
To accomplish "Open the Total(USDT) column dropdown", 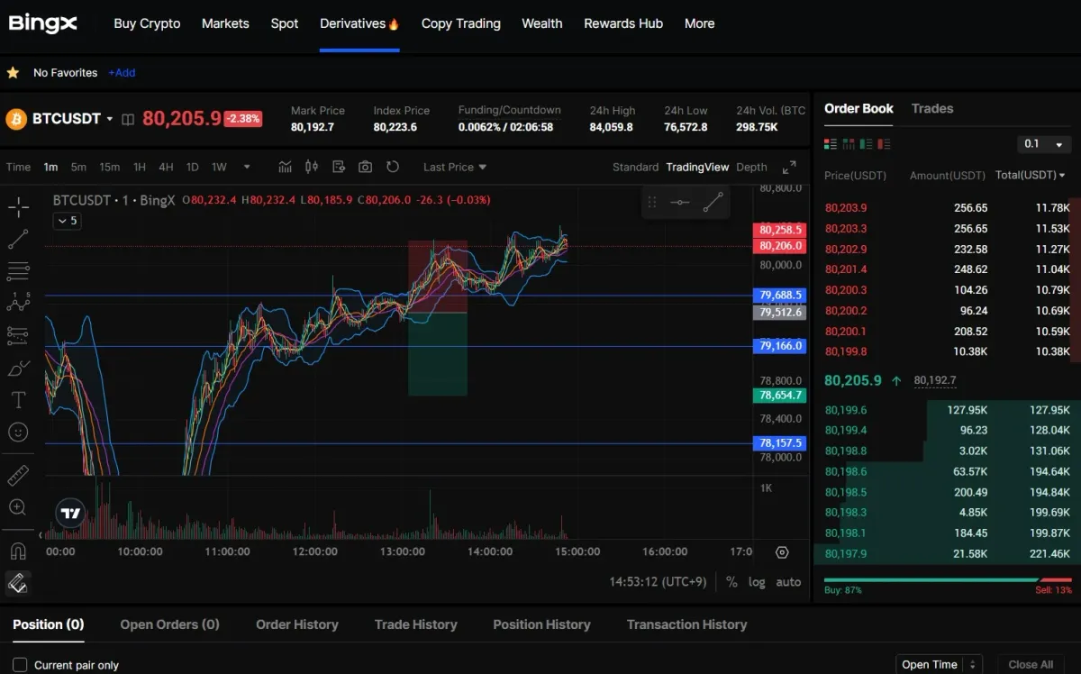I will [x=1031, y=175].
